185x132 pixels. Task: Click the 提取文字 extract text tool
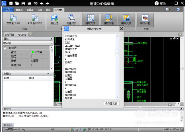[x=91, y=20]
